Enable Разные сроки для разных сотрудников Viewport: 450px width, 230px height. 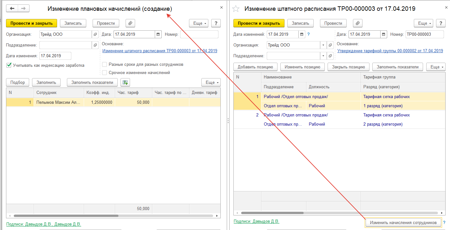[104, 65]
